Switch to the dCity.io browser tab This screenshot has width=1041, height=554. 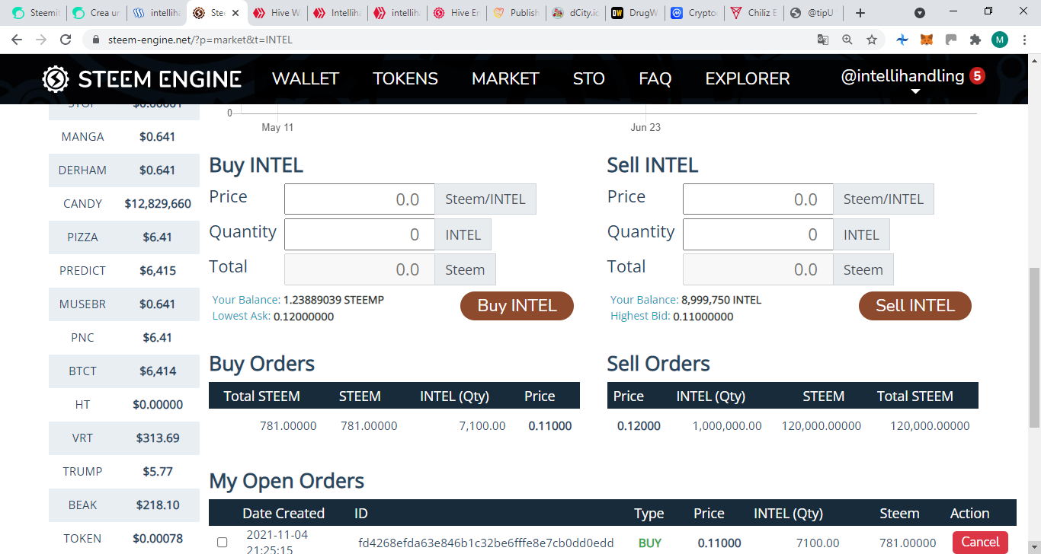pos(576,13)
